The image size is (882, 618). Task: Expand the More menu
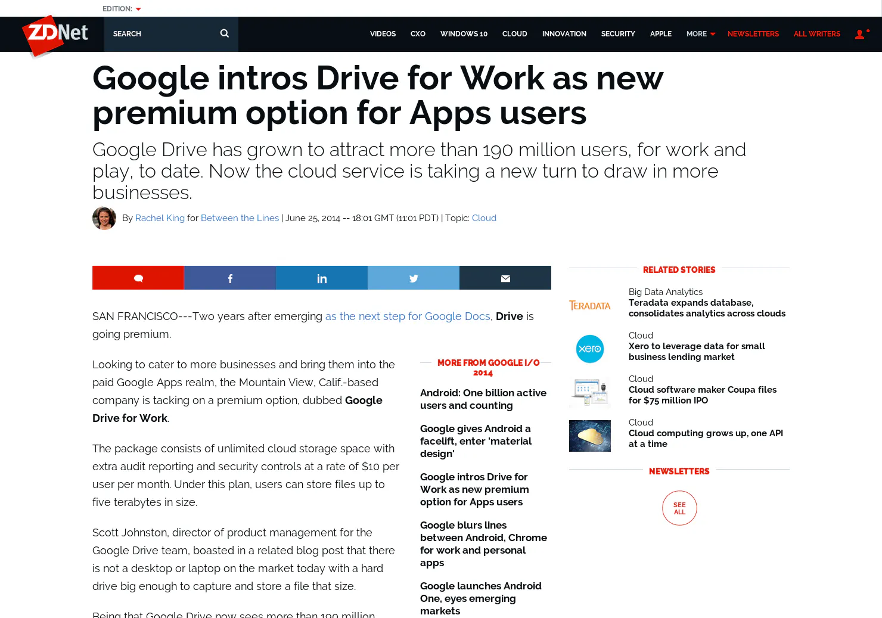[700, 34]
